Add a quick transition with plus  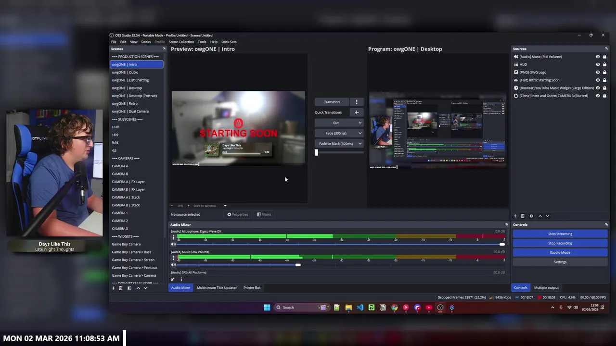[357, 112]
